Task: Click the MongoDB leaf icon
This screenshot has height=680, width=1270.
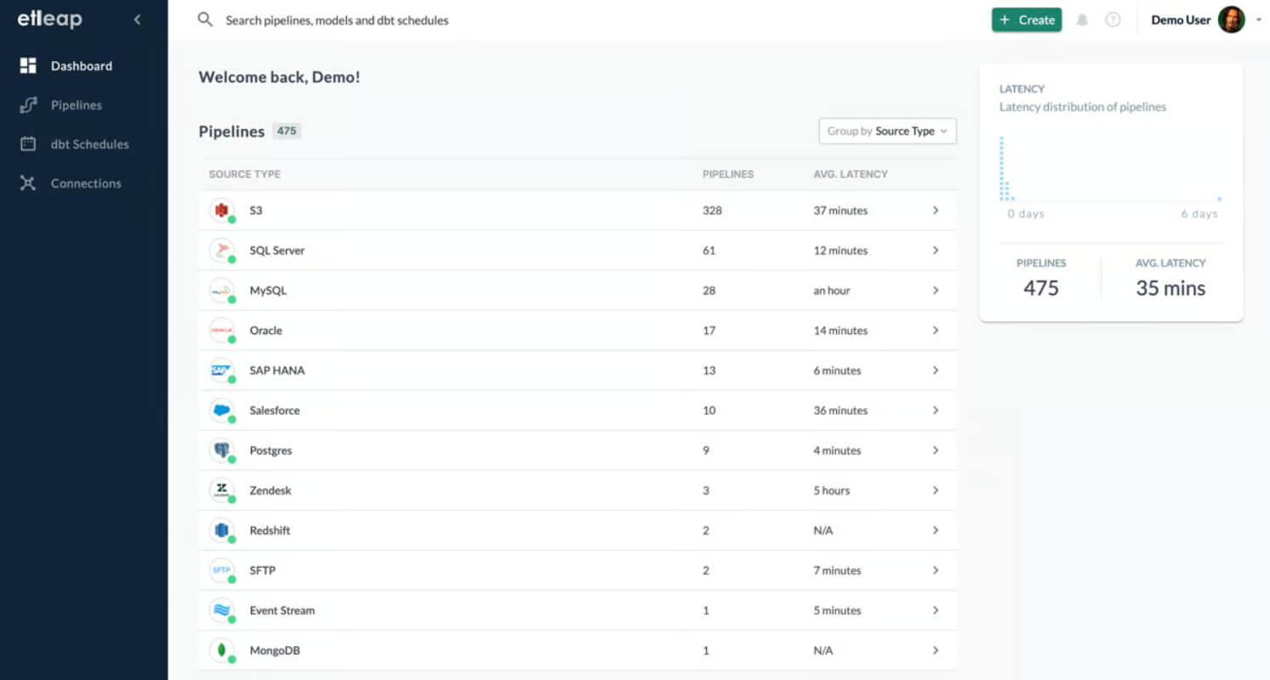Action: click(222, 649)
